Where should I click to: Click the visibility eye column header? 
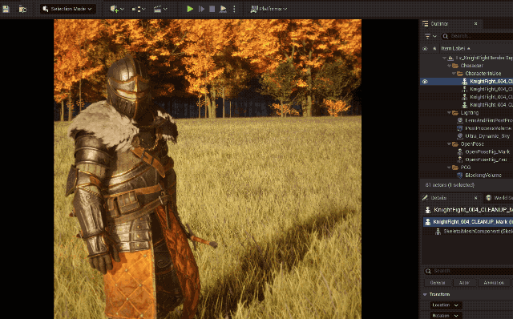(x=425, y=48)
